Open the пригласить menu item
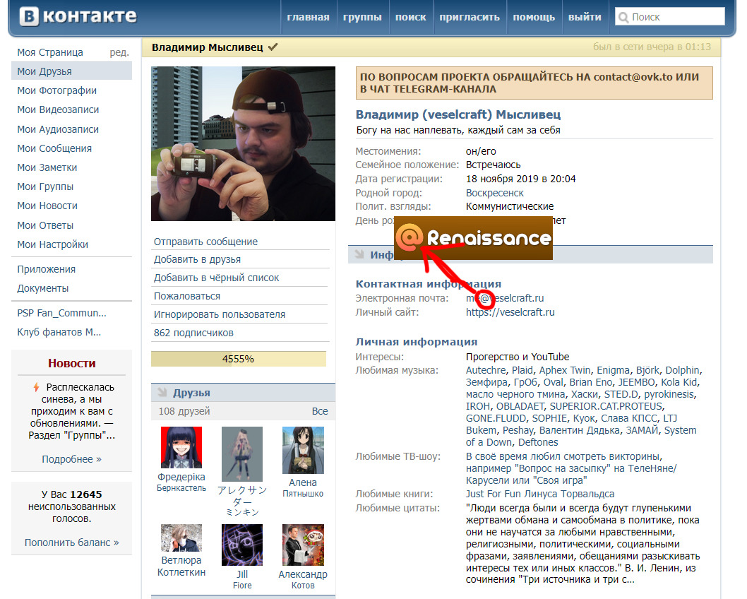This screenshot has width=747, height=599. (470, 17)
